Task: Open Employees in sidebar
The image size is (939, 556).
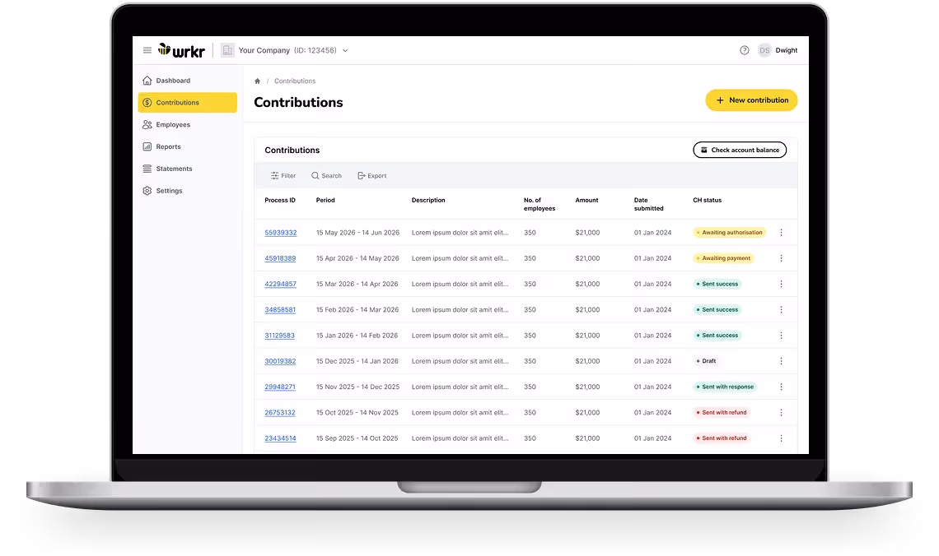Action: coord(188,125)
